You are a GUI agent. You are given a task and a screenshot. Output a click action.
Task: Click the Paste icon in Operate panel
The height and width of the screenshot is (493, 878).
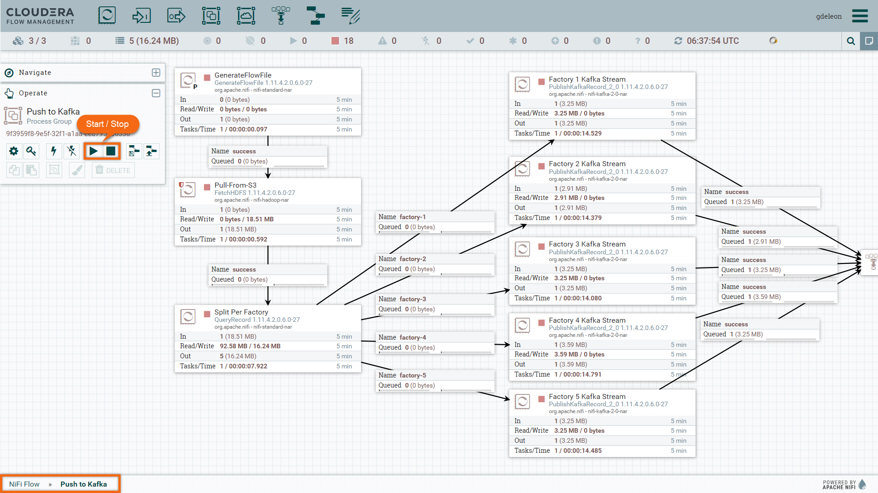pos(31,170)
